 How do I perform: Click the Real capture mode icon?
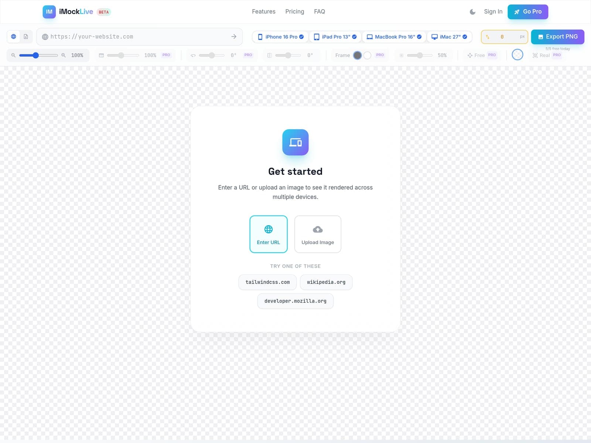coord(535,55)
